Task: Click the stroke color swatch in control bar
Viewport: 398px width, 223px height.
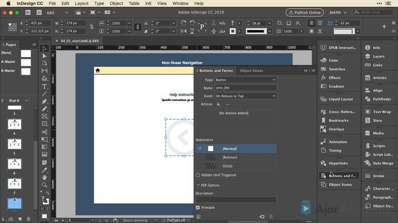Action: [x=233, y=31]
